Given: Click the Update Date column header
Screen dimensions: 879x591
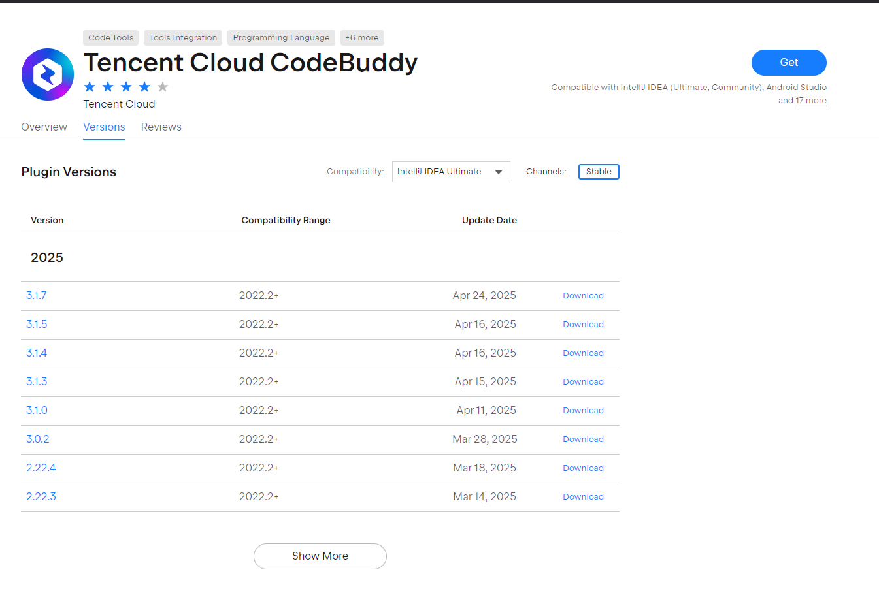Looking at the screenshot, I should pyautogui.click(x=489, y=220).
